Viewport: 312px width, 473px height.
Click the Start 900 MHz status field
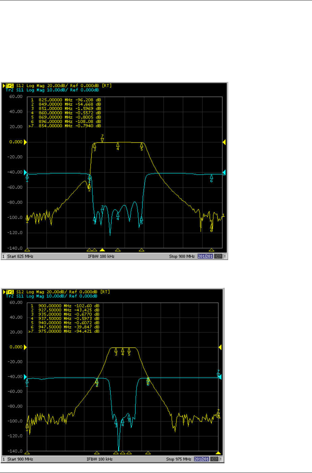pyautogui.click(x=20, y=459)
